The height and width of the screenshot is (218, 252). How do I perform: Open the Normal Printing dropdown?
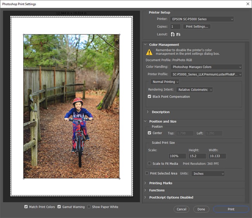click(x=165, y=82)
